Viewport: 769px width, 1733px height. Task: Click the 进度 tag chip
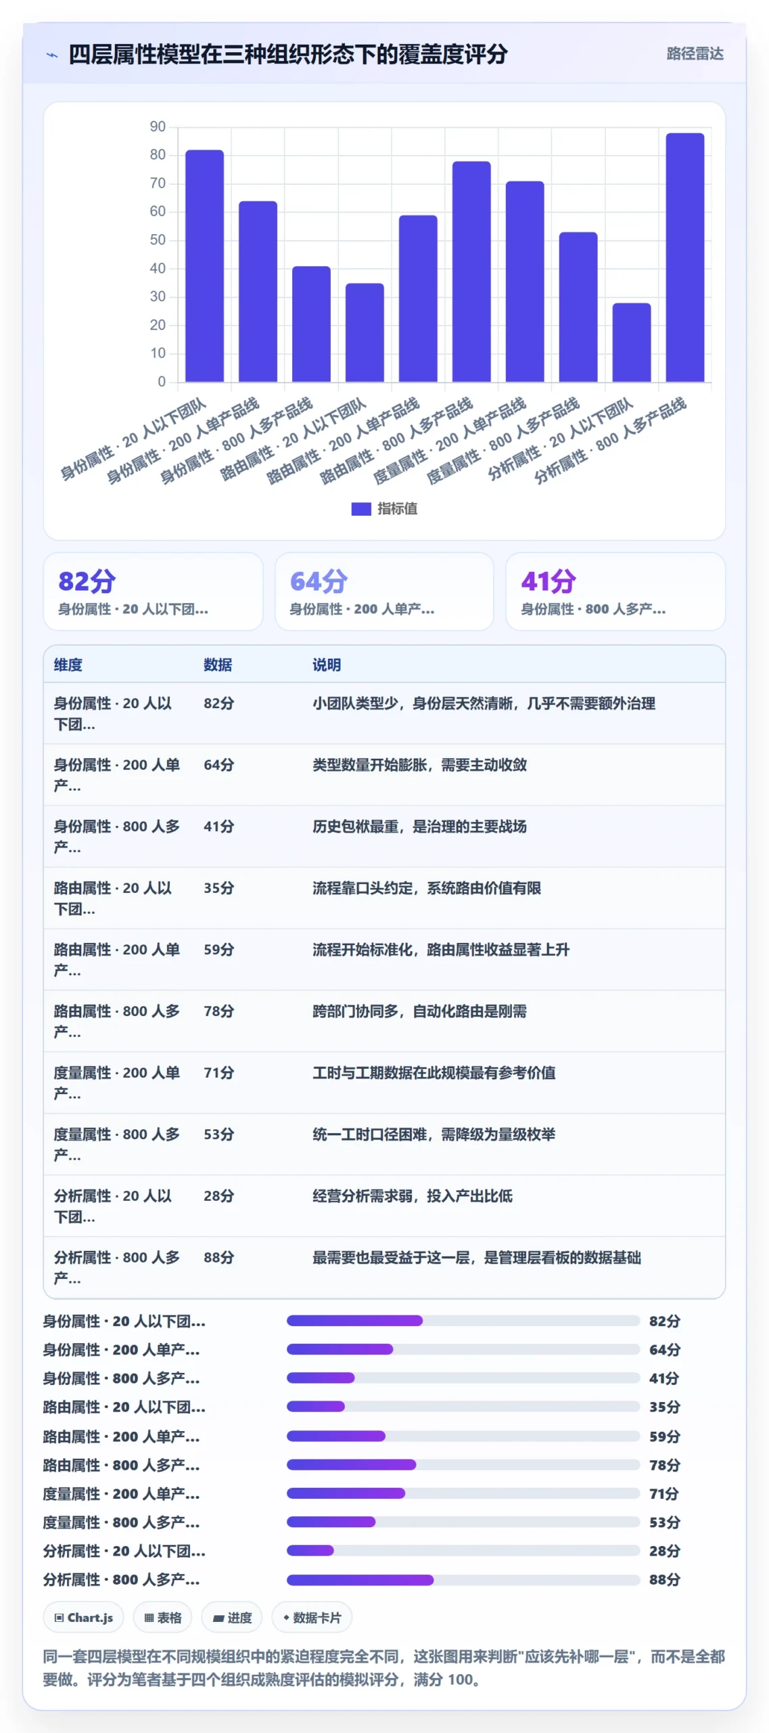tap(232, 1618)
